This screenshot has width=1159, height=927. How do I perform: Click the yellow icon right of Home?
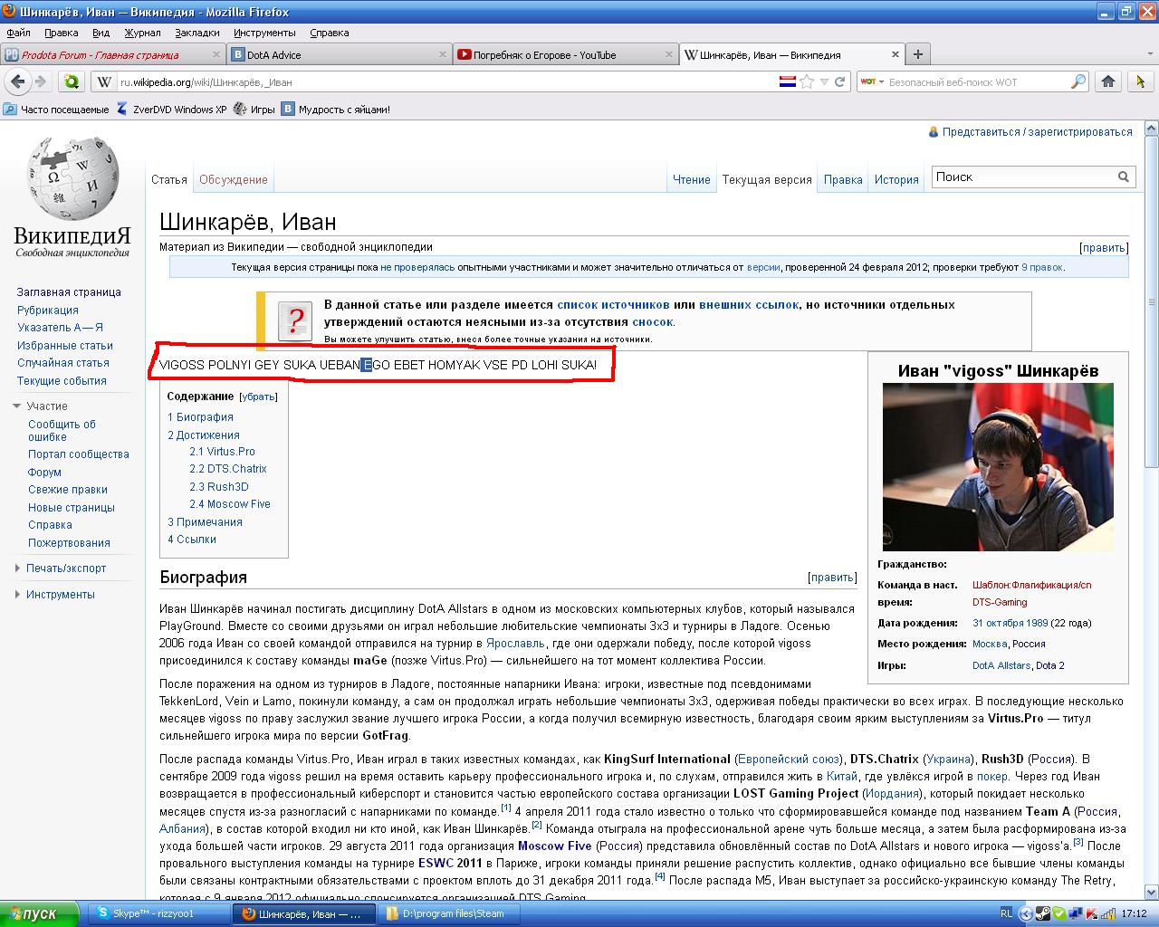(x=1140, y=81)
